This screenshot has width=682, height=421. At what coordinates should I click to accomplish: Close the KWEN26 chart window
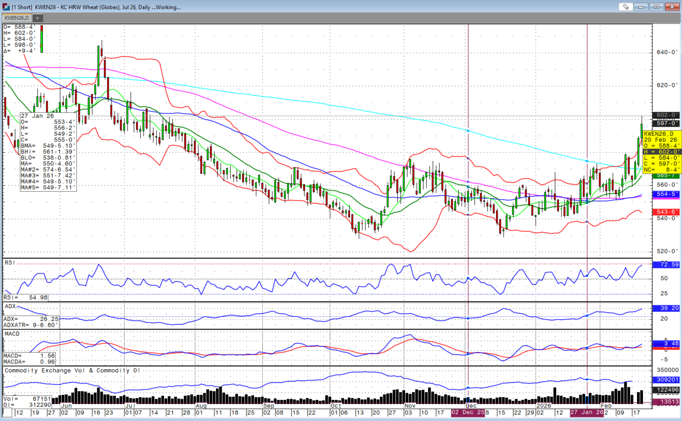point(672,7)
